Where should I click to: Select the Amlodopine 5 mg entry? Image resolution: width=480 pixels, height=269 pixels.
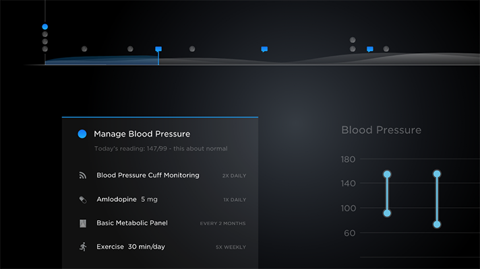pyautogui.click(x=127, y=199)
